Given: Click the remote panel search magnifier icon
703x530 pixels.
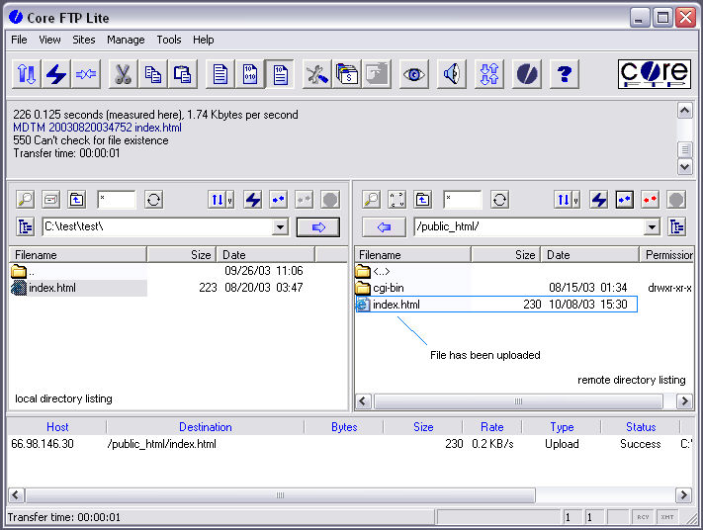Looking at the screenshot, I should tap(372, 200).
